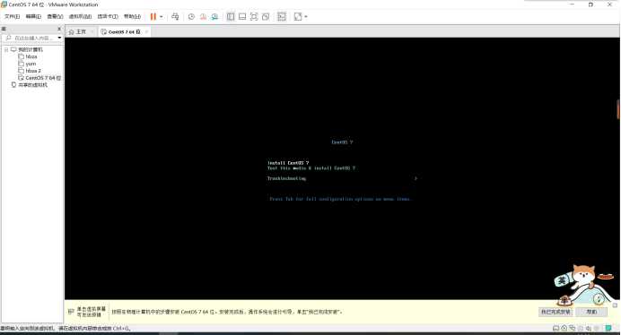Screen dimensions: 621x335
Task: Open dropdown arrow beside the suspend button
Action: point(162,17)
